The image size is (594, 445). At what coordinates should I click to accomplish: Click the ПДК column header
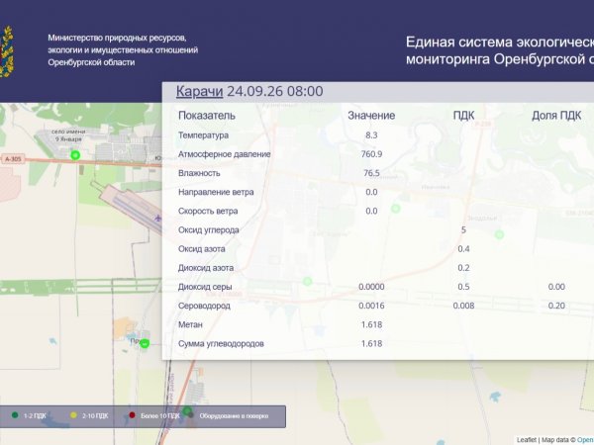click(x=463, y=116)
